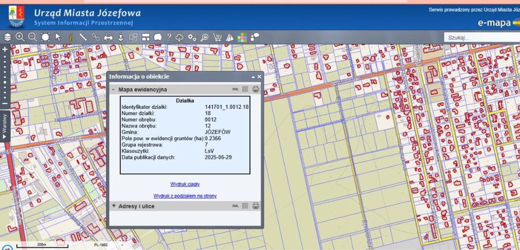This screenshot has height=250, width=520.
Task: Open the colored grid palette tool
Action: (x=242, y=37)
